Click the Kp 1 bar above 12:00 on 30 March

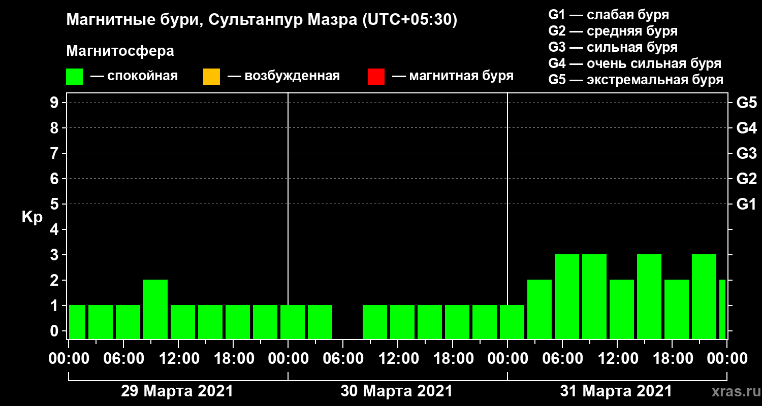(402, 322)
